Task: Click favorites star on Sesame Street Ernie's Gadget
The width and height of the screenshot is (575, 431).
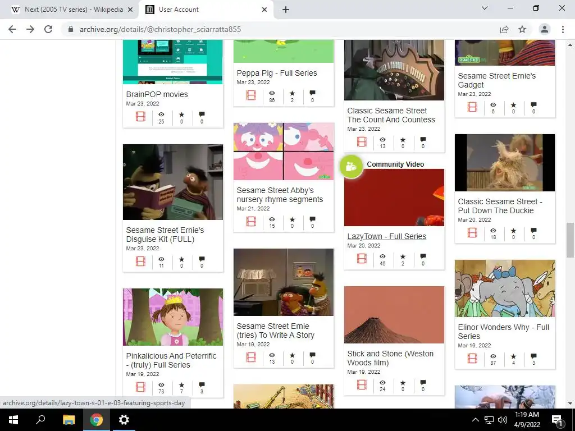Action: coord(513,105)
